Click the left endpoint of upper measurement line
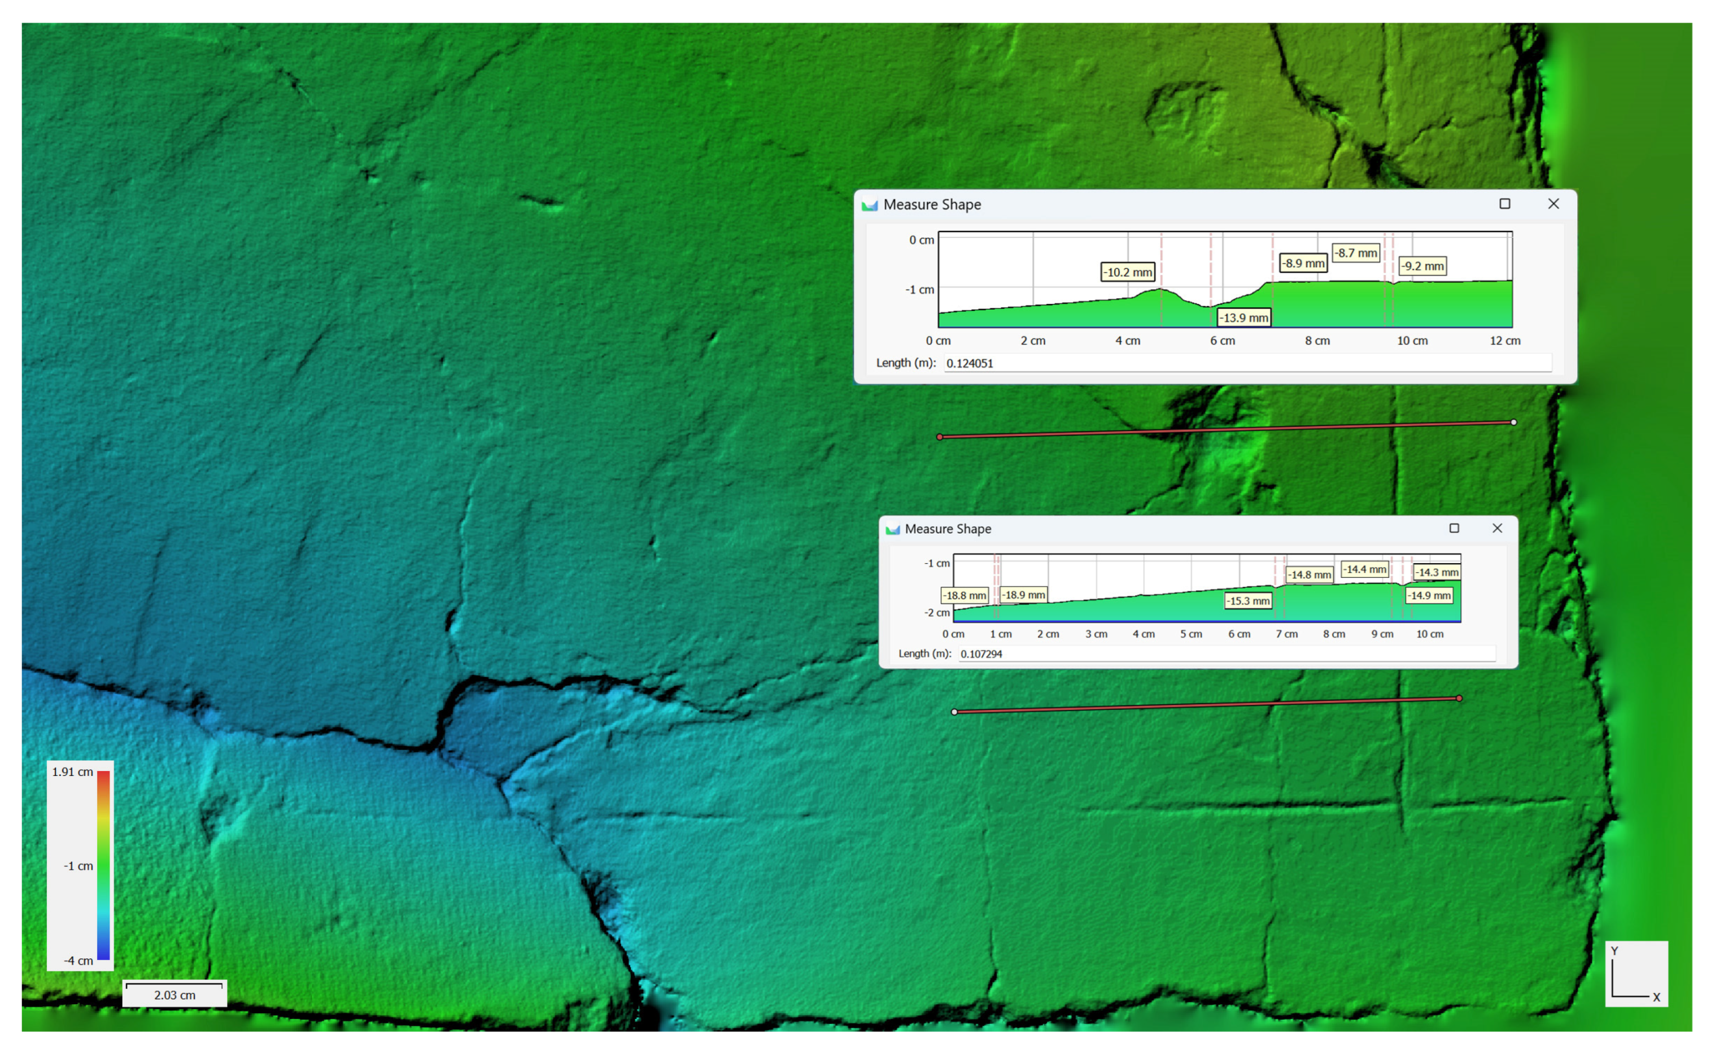The height and width of the screenshot is (1055, 1715). (x=940, y=437)
